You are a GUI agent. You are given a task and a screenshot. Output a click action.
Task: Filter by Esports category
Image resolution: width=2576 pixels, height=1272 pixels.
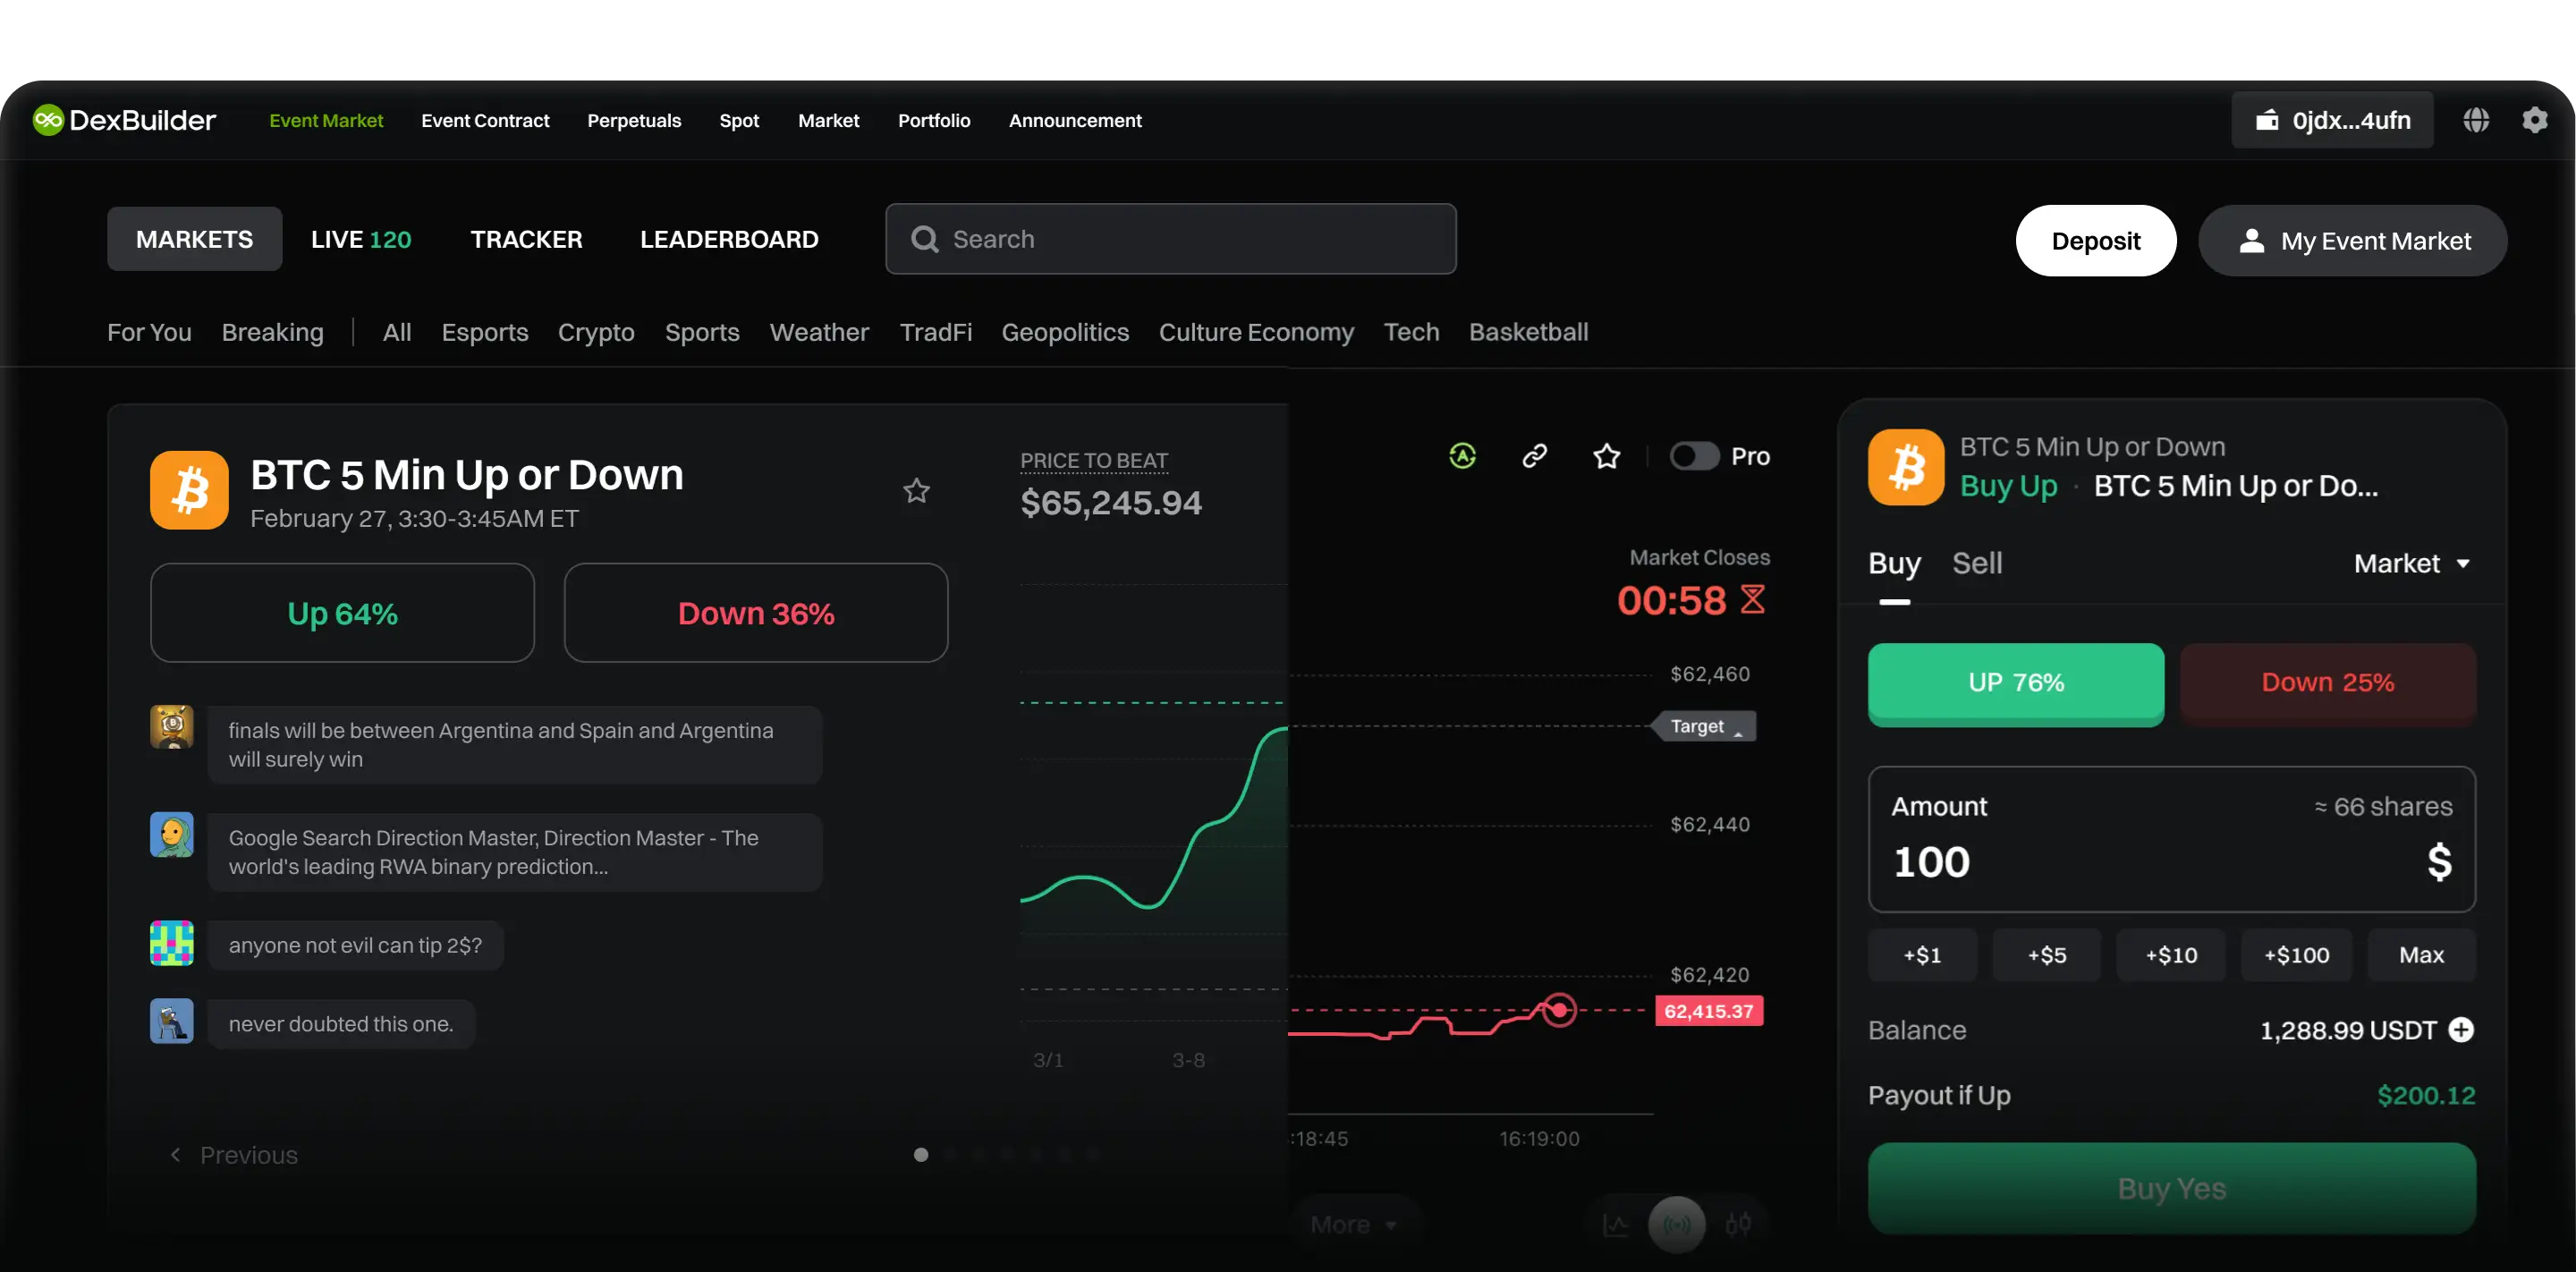485,332
